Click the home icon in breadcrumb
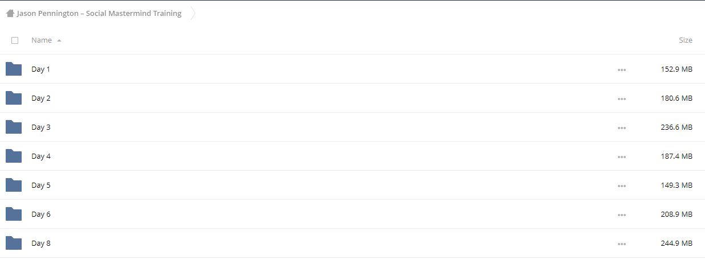This screenshot has width=705, height=260. pyautogui.click(x=10, y=14)
